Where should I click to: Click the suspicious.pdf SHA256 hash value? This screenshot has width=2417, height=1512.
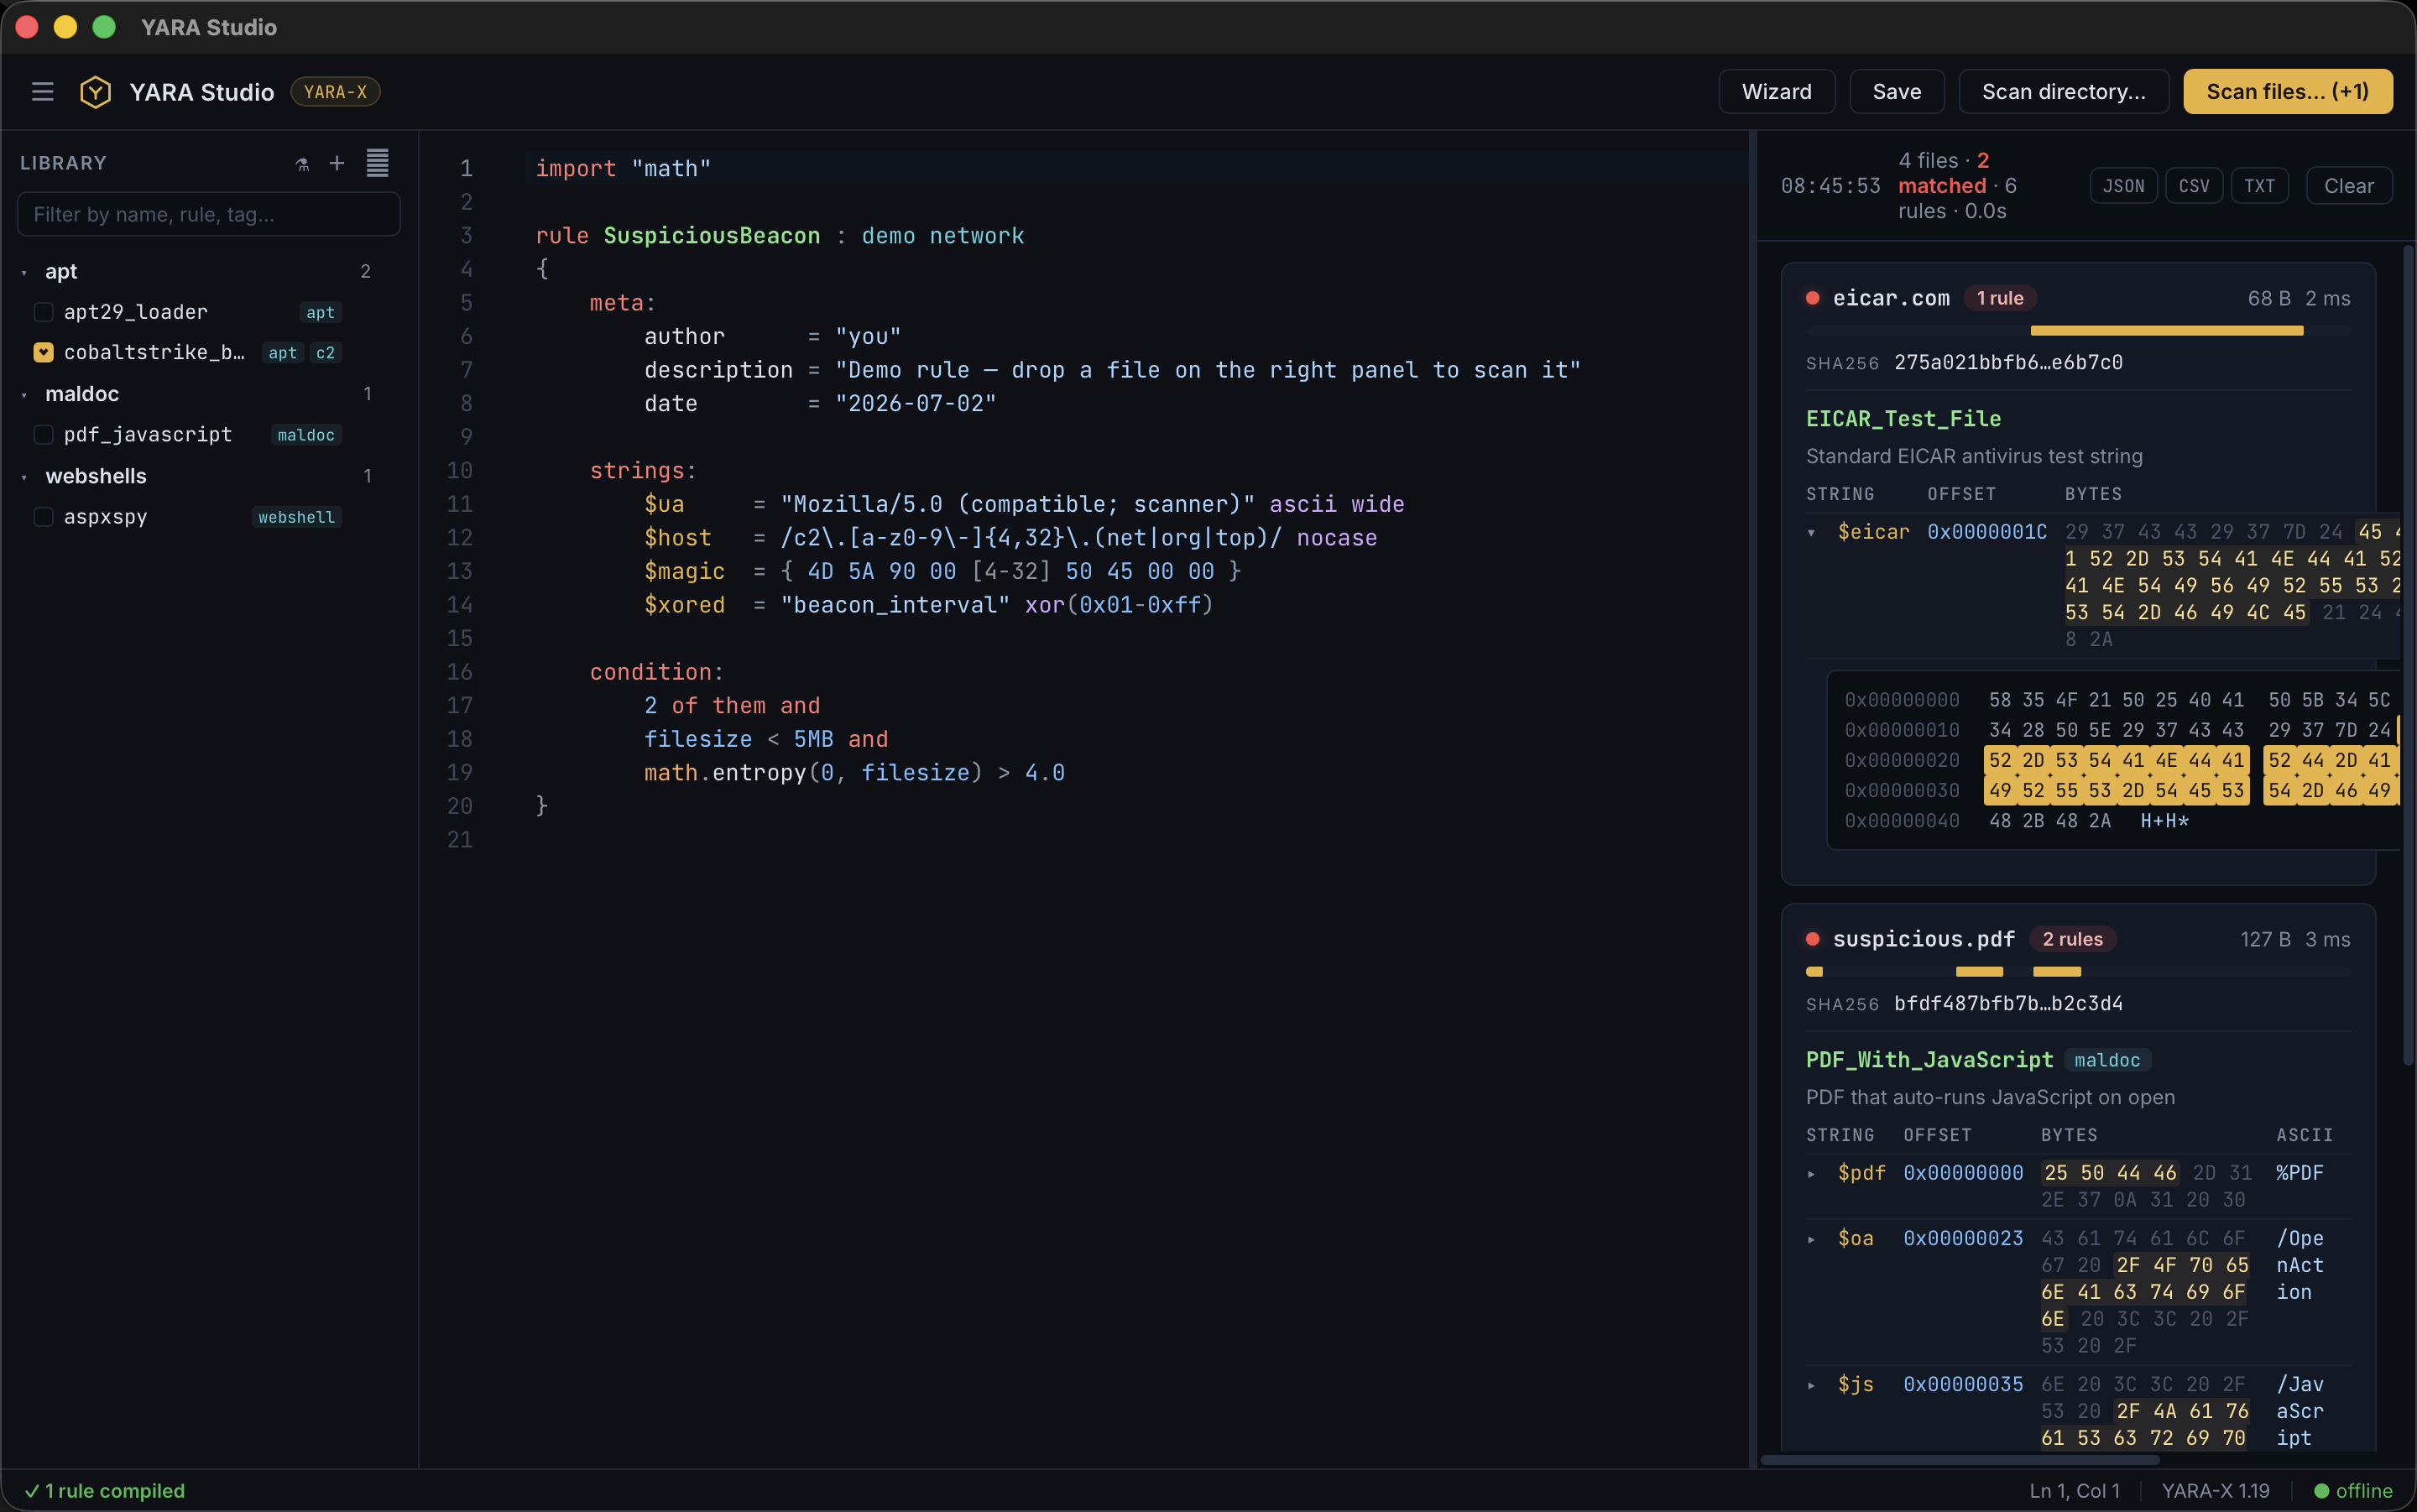[x=2008, y=1003]
